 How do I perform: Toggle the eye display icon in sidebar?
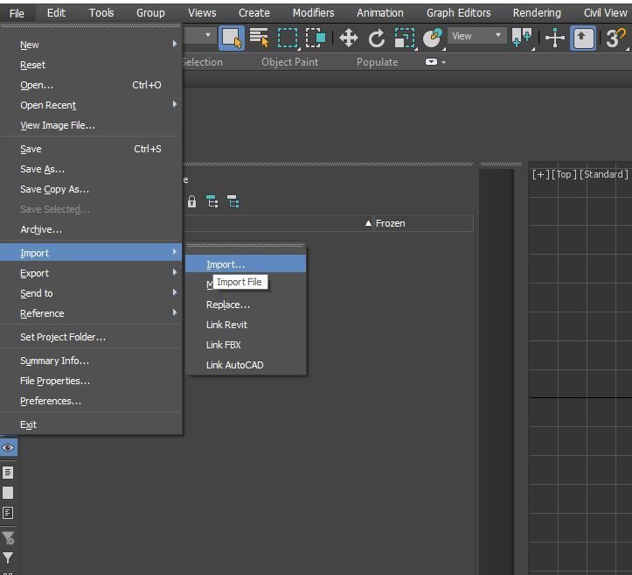8,447
